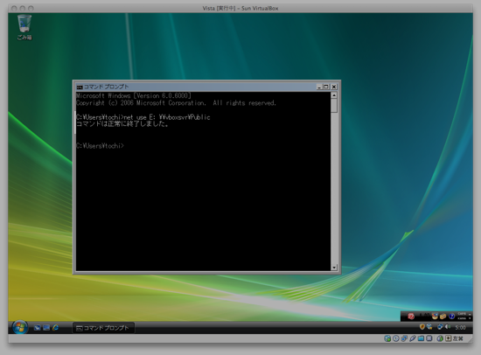Click VirtualBox virtualization status icon
Image resolution: width=481 pixels, height=355 pixels.
click(x=429, y=338)
